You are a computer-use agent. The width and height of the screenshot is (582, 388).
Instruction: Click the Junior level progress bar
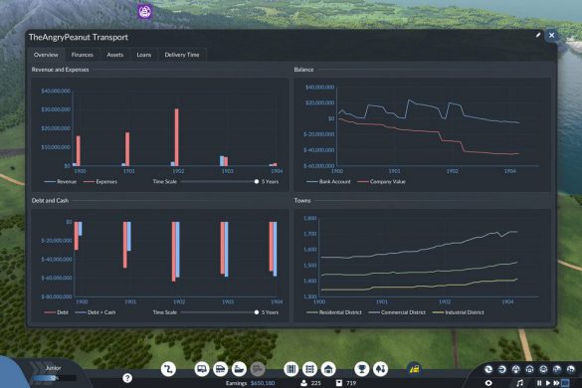[54, 378]
